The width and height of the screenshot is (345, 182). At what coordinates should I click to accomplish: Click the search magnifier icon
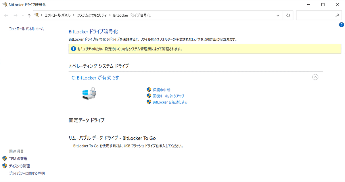[x=337, y=16]
